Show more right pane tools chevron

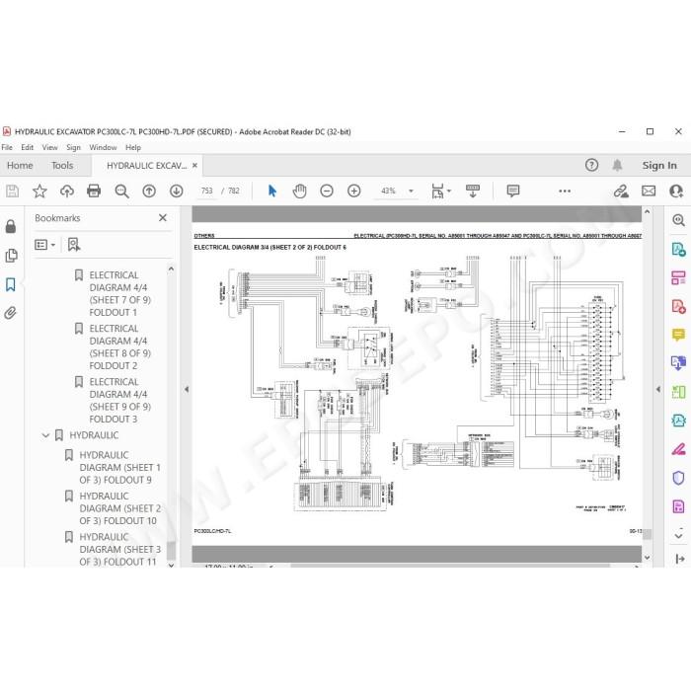pos(679,535)
